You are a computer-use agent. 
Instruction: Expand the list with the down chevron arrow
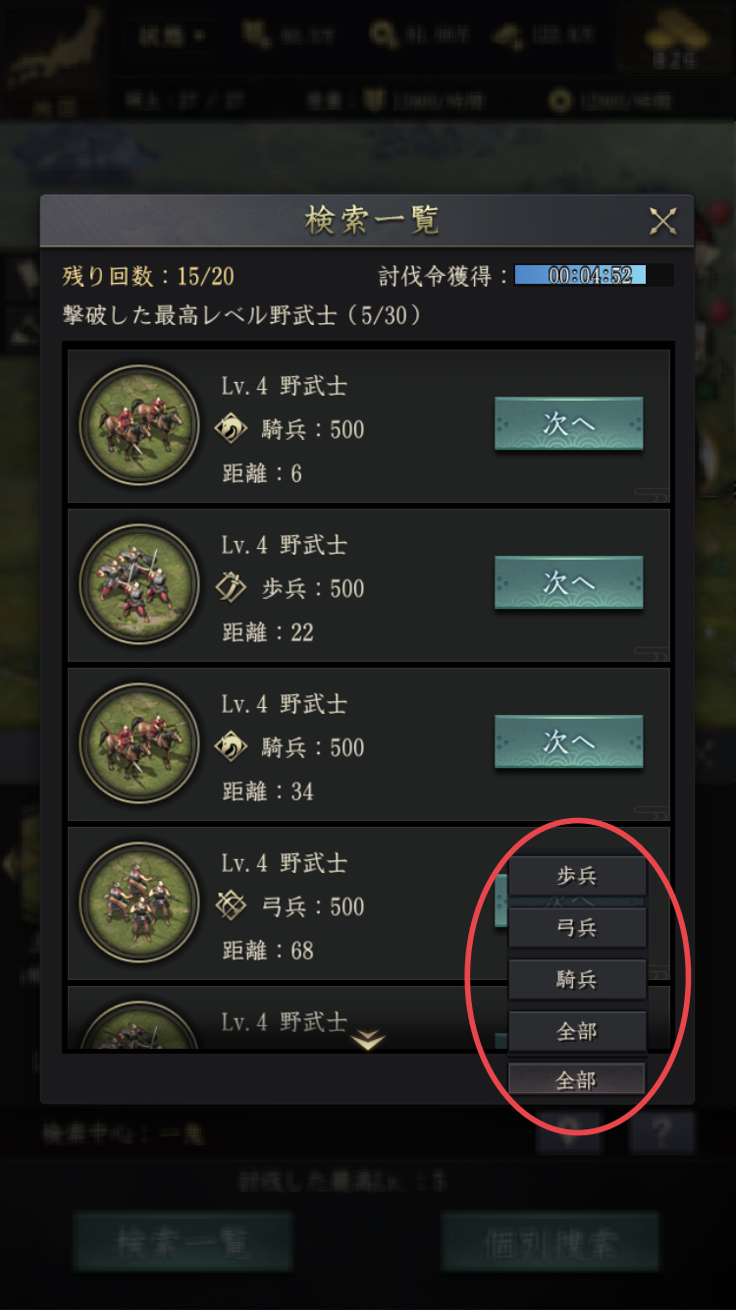pyautogui.click(x=368, y=1039)
